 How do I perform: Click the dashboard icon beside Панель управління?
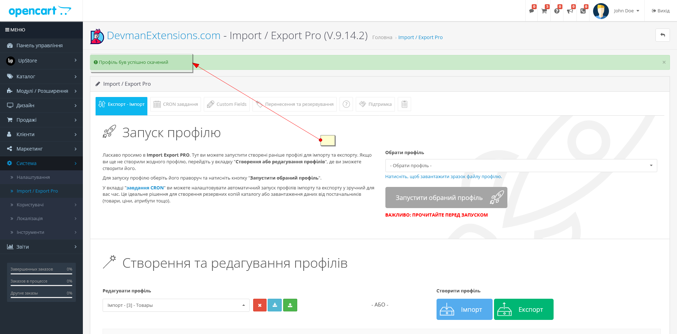click(x=10, y=45)
